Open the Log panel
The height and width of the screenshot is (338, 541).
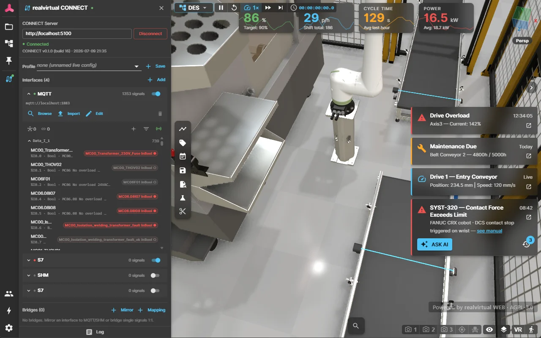click(x=95, y=332)
